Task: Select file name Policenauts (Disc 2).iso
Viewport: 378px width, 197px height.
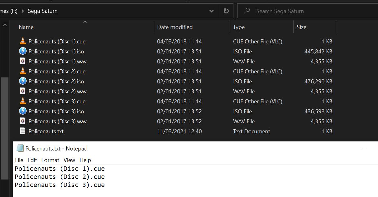Action: pyautogui.click(x=56, y=81)
